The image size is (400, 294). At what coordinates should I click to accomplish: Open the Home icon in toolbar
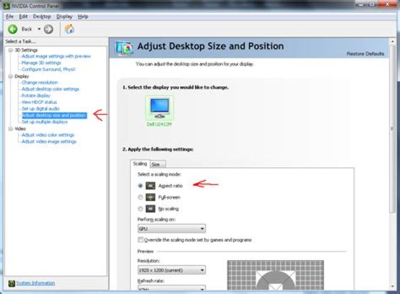coord(69,29)
